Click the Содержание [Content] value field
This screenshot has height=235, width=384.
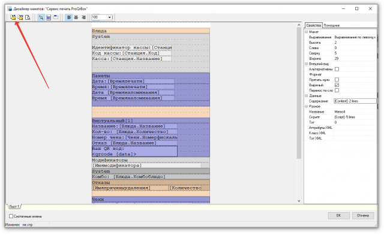point(355,101)
